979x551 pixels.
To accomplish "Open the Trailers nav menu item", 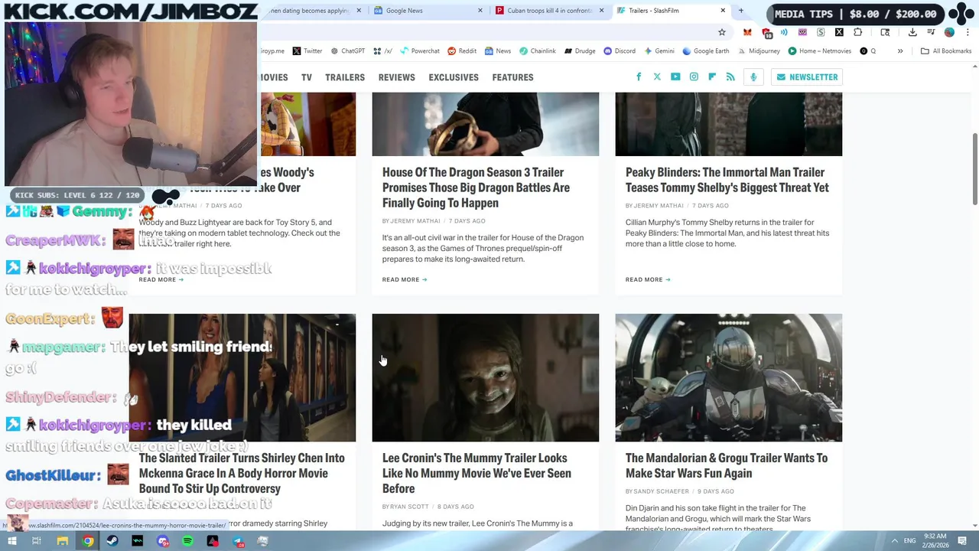I will [345, 77].
